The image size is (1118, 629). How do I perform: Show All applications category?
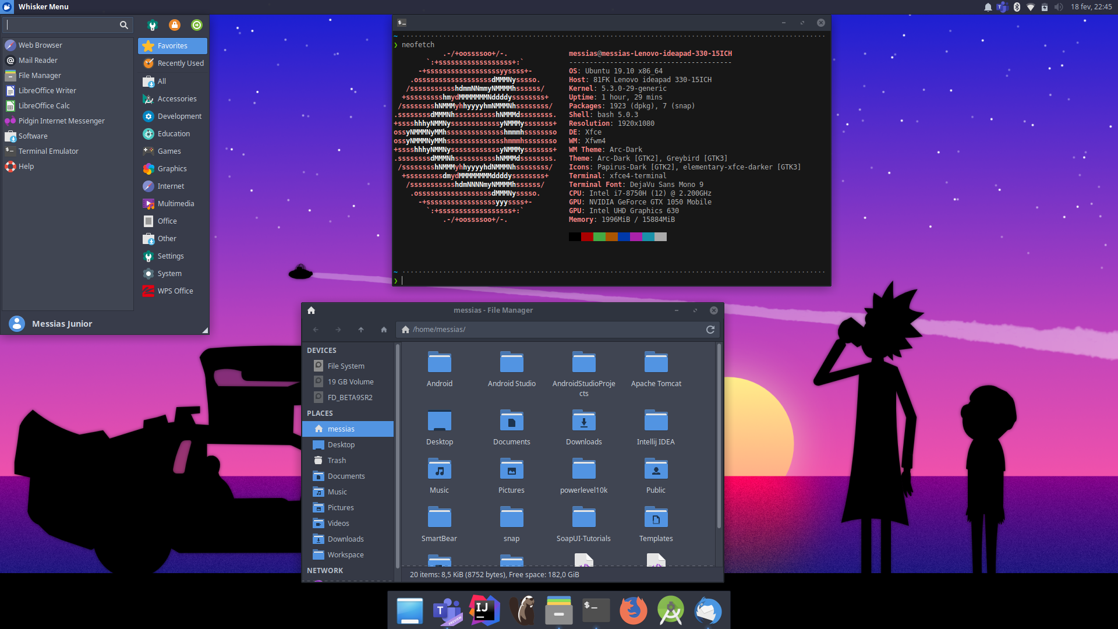click(x=172, y=81)
